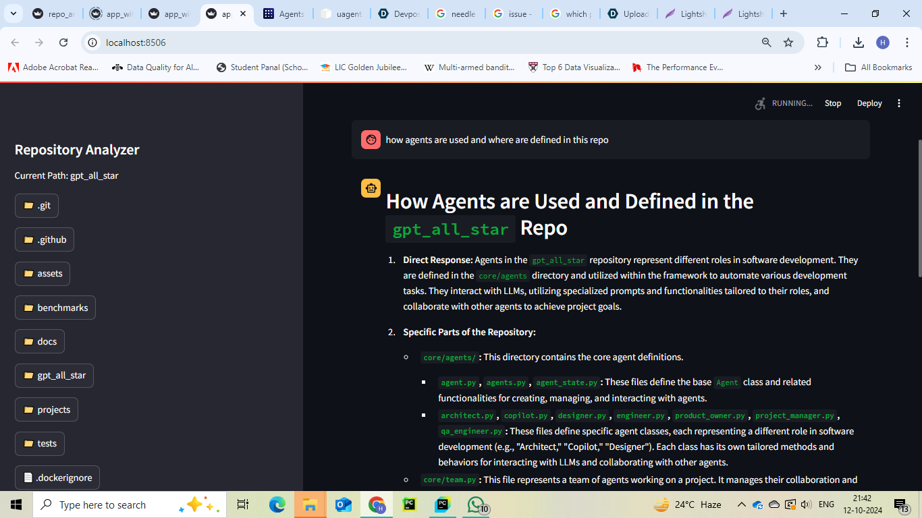
Task: Open the benchmarks folder
Action: [x=55, y=308]
